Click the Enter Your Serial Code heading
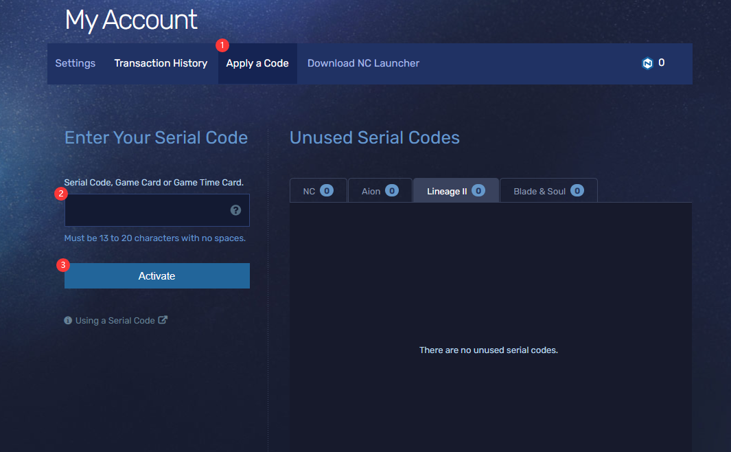 click(156, 137)
